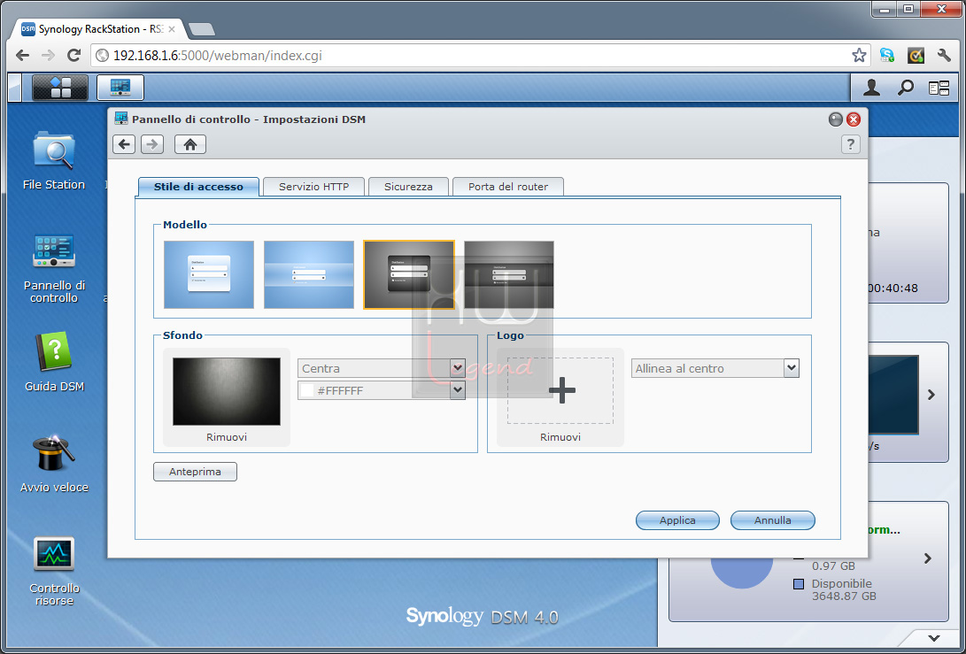Viewport: 966px width, 654px height.
Task: Collapse the widgets panel bottom chevron
Action: [934, 638]
